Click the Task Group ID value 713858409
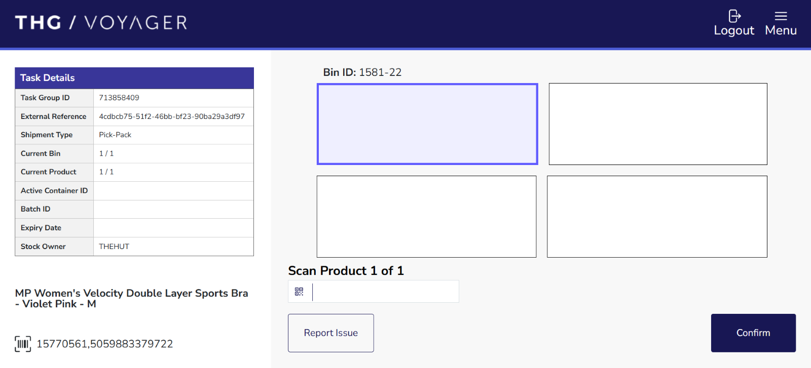 click(x=119, y=98)
